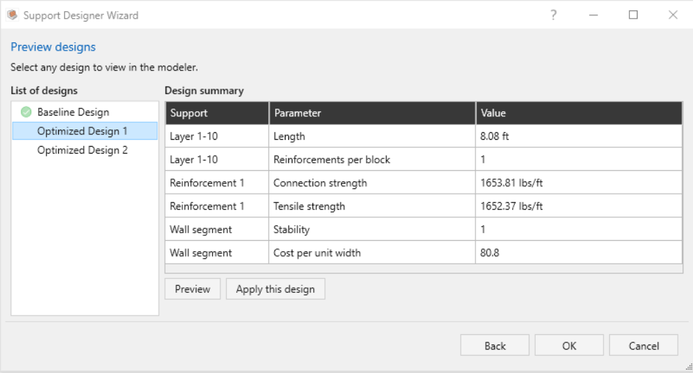Click the Reinforcements per block row
The height and width of the screenshot is (373, 693).
[372, 160]
